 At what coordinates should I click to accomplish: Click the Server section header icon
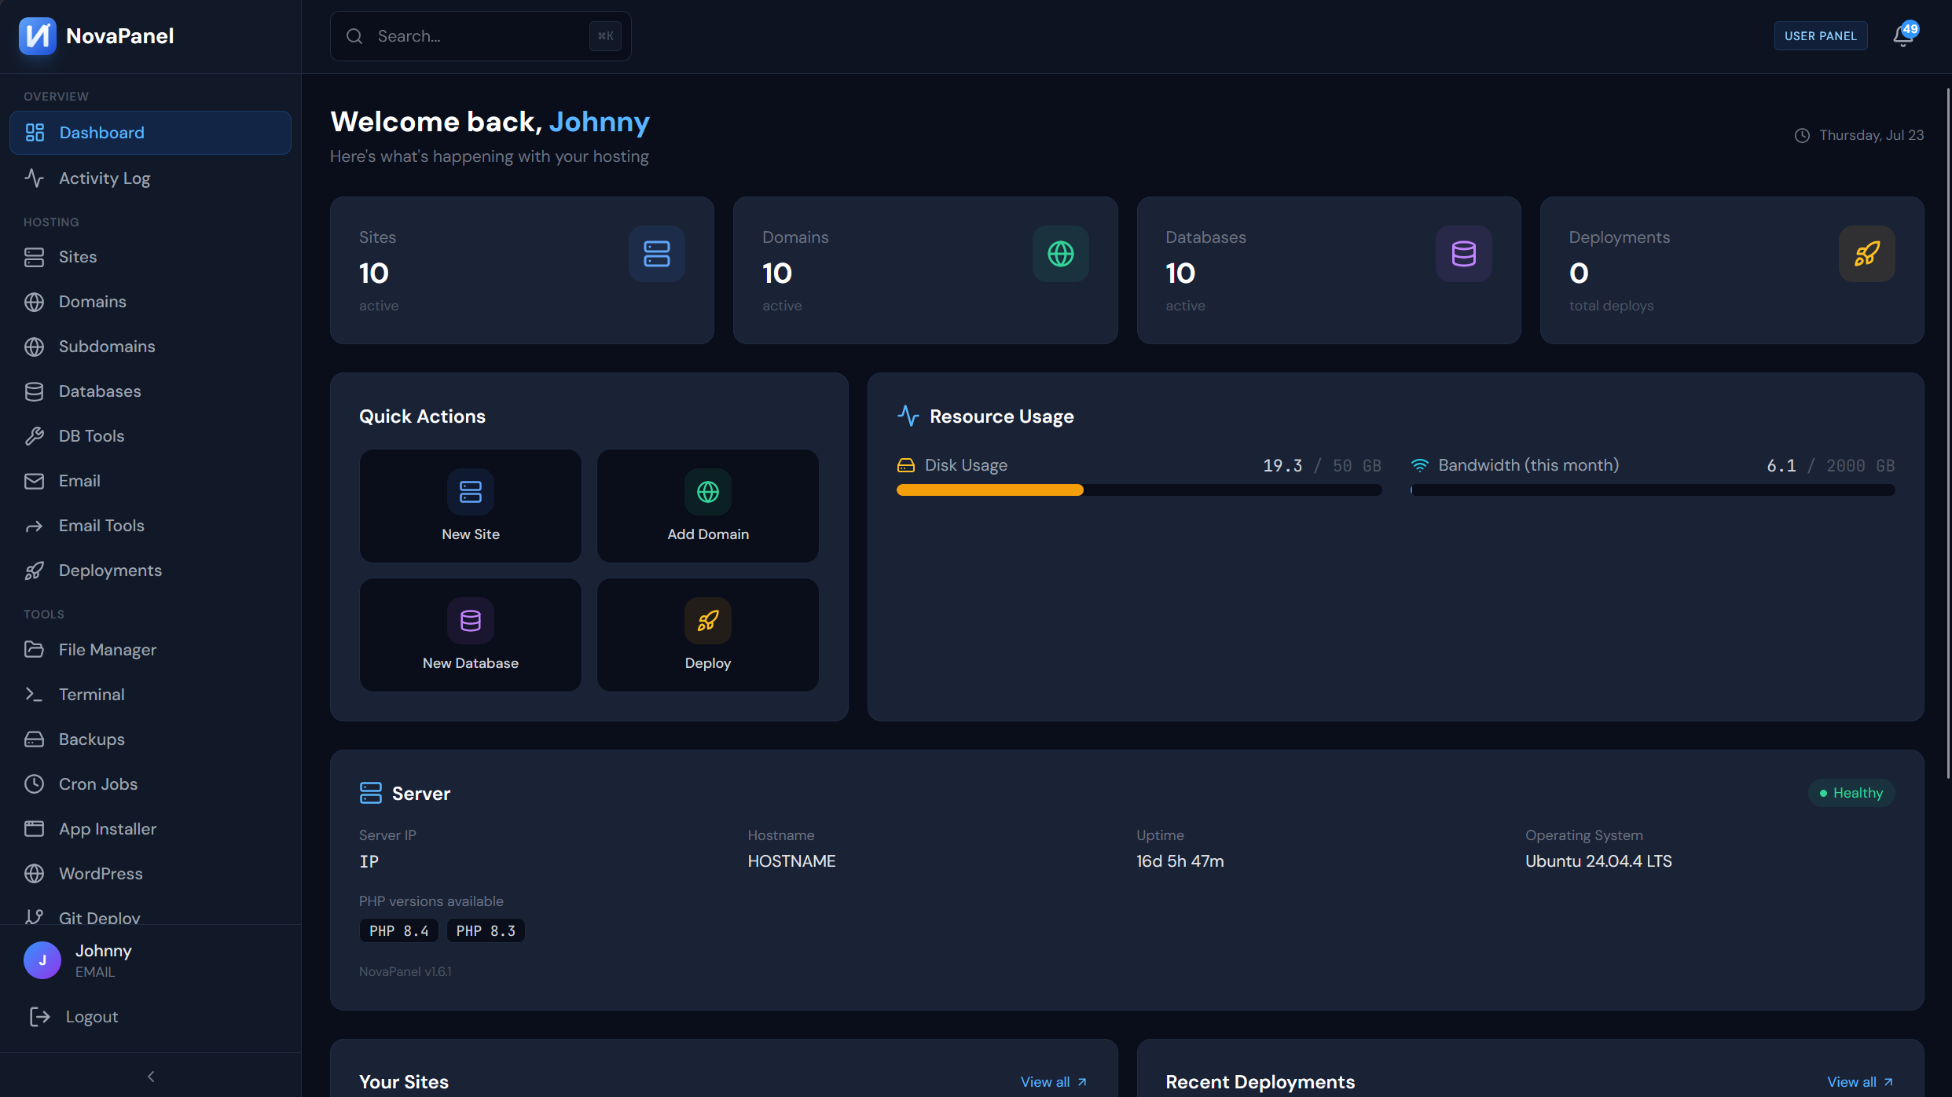370,793
